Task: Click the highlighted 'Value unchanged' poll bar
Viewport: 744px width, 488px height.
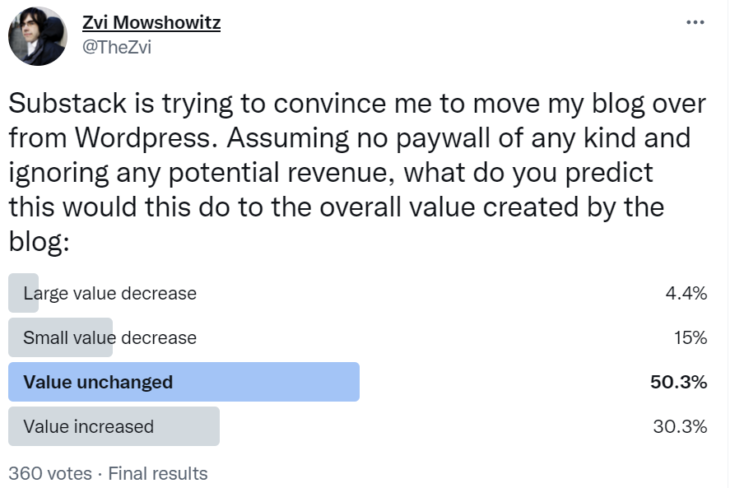Action: pos(184,382)
